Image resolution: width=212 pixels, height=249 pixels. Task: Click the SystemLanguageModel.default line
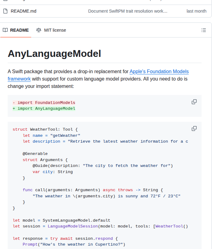pos(61,220)
